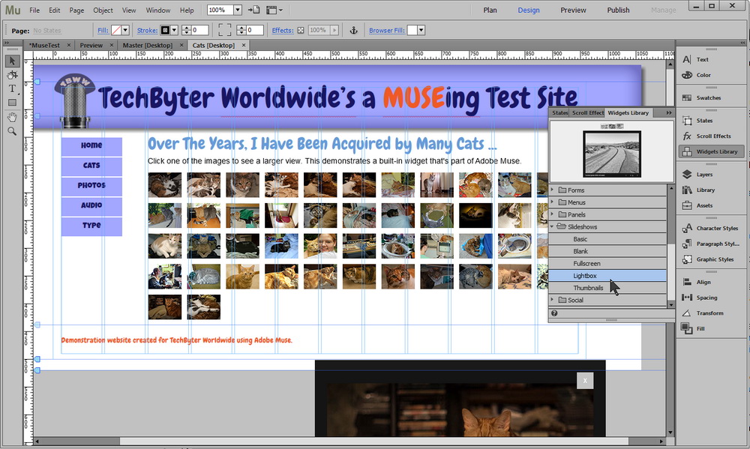This screenshot has width=750, height=449.
Task: Click the first cat thumbnail image
Action: (x=164, y=185)
